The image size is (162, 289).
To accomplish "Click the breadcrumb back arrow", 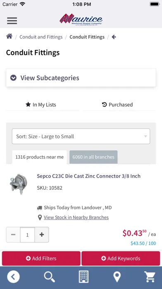I will point(114,37).
